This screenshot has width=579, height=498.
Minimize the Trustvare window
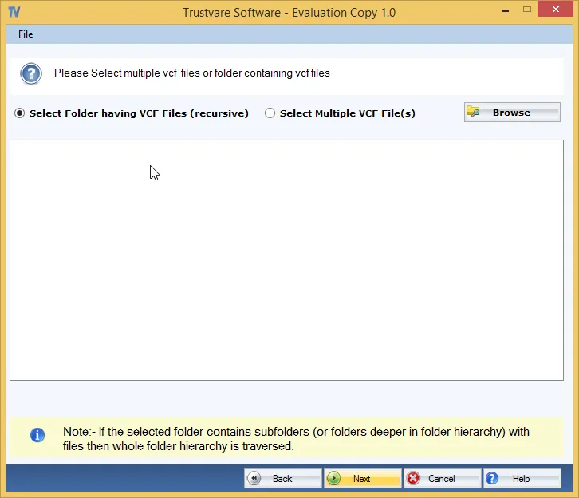(x=506, y=10)
